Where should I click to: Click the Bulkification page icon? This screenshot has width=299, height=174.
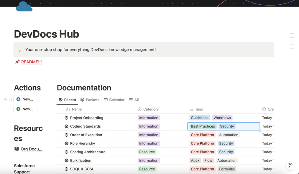(66, 160)
